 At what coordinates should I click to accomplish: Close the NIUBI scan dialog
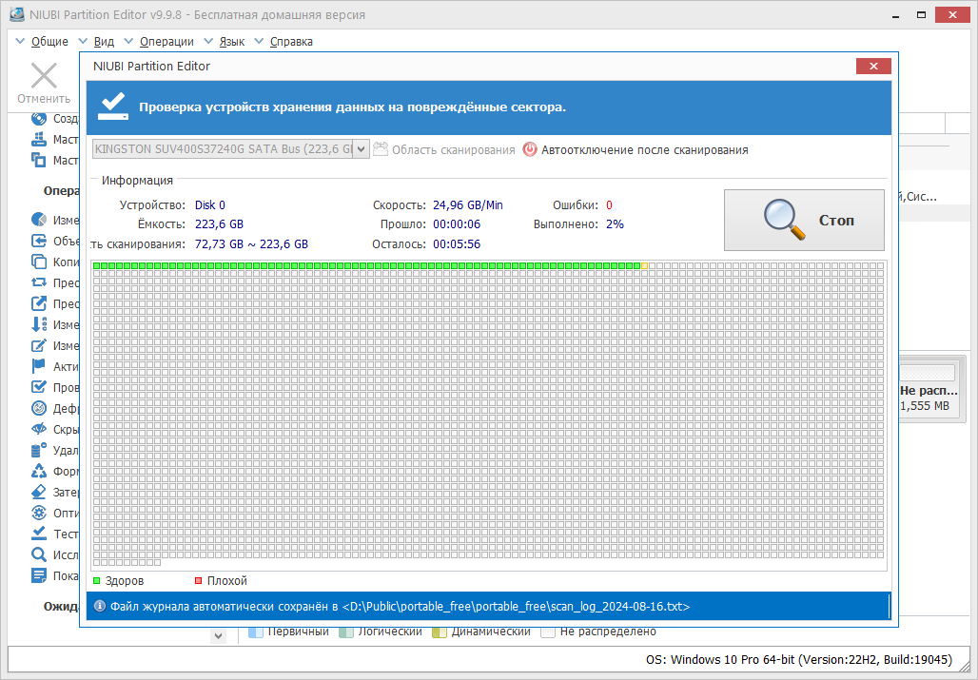click(873, 66)
